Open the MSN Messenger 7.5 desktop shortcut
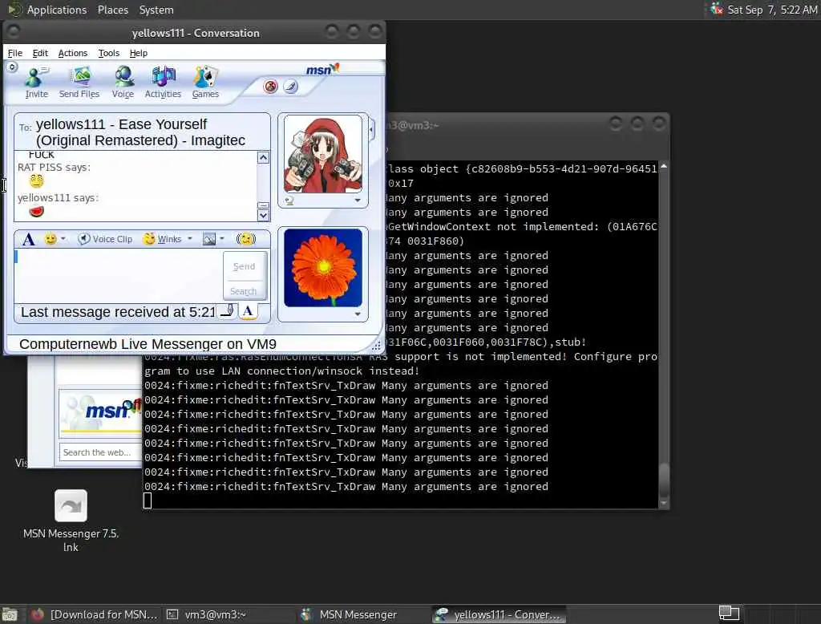This screenshot has width=821, height=624. [x=71, y=521]
